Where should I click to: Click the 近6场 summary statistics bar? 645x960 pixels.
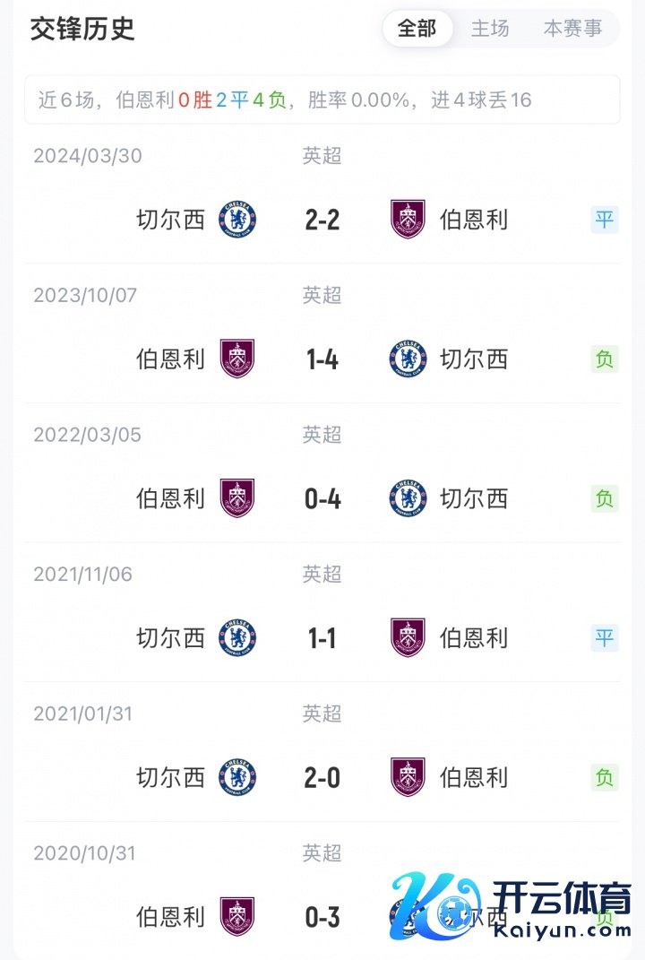click(322, 99)
